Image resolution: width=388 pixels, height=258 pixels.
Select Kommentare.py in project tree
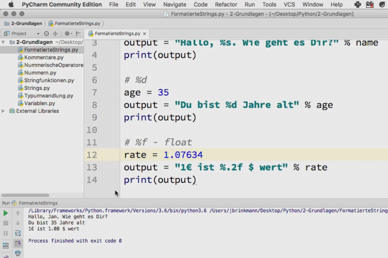[x=41, y=57]
